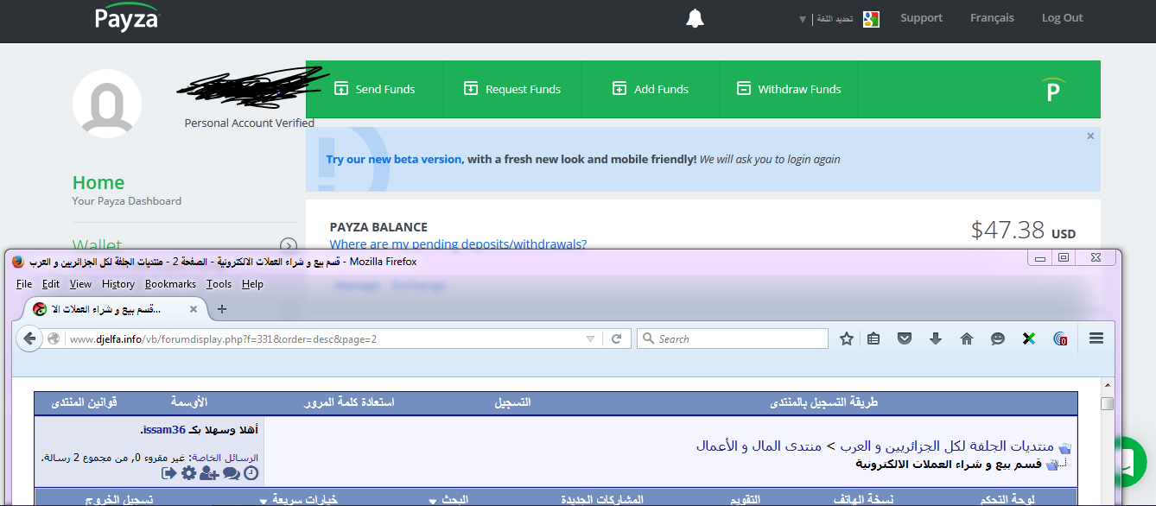1156x506 pixels.
Task: Open the URL history dropdown arrow
Action: [590, 339]
